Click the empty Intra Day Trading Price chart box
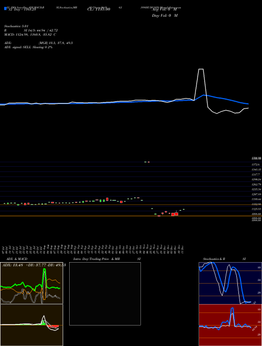 (x=105, y=294)
